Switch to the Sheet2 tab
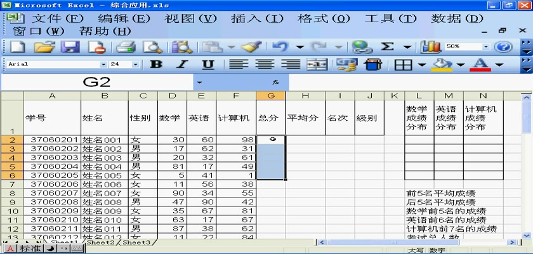 [x=101, y=243]
